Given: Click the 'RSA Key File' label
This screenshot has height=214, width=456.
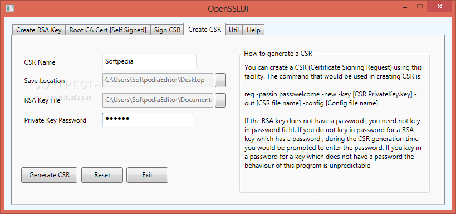Looking at the screenshot, I should coord(42,100).
